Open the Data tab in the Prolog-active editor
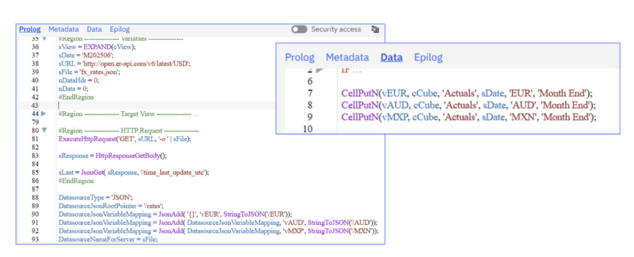634x257 pixels. (94, 29)
